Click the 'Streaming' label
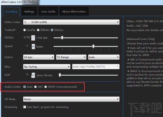 (x=11, y=107)
